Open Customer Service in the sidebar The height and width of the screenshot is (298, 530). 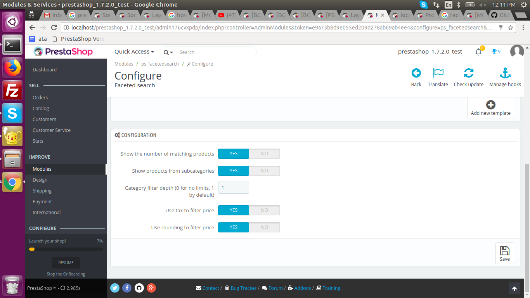(x=52, y=130)
